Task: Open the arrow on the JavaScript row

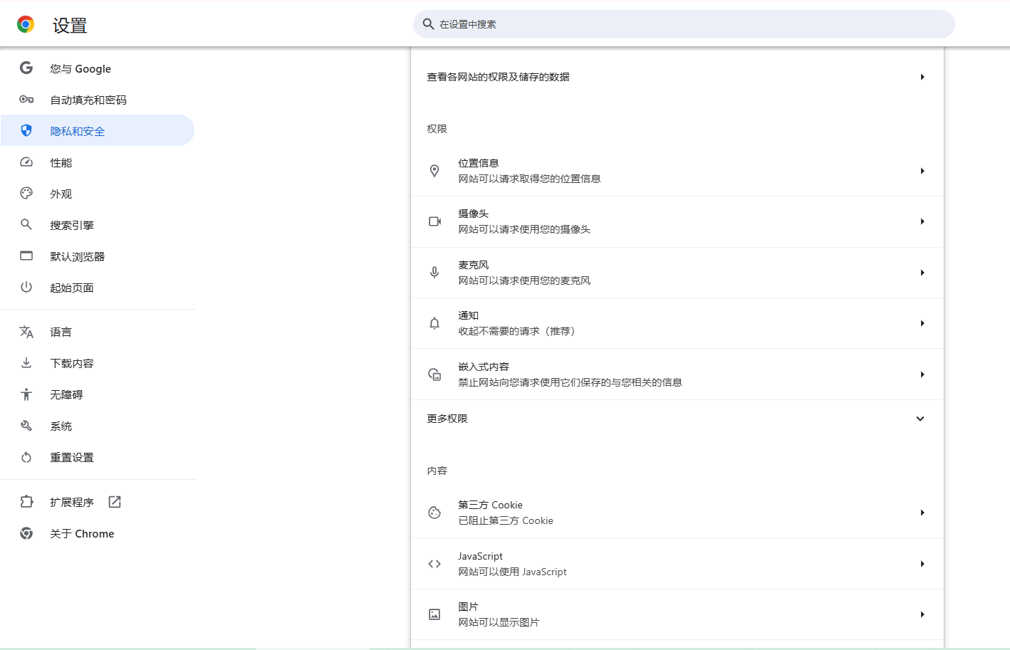Action: [922, 564]
